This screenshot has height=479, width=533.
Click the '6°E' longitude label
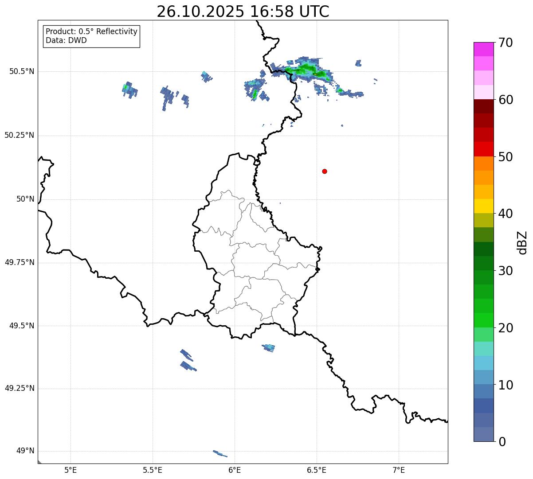click(235, 470)
